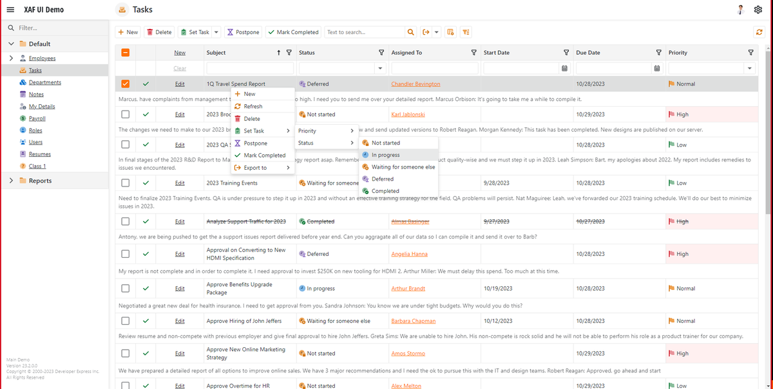
Task: Expand the Employees tree node
Action: [11, 59]
